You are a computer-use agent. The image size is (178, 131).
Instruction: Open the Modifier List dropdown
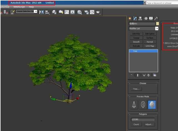tap(157, 28)
